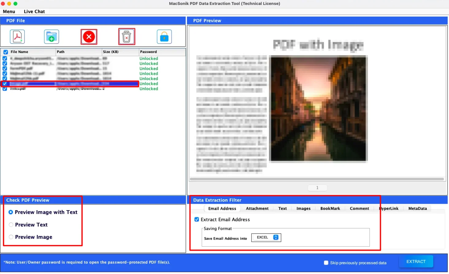
Task: Click the Size (KB) column header
Action: point(121,52)
